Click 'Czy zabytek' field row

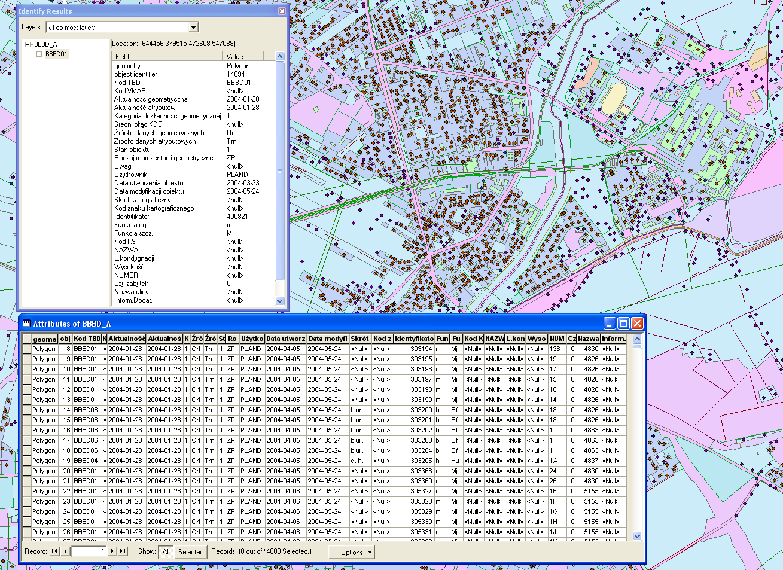coord(131,284)
